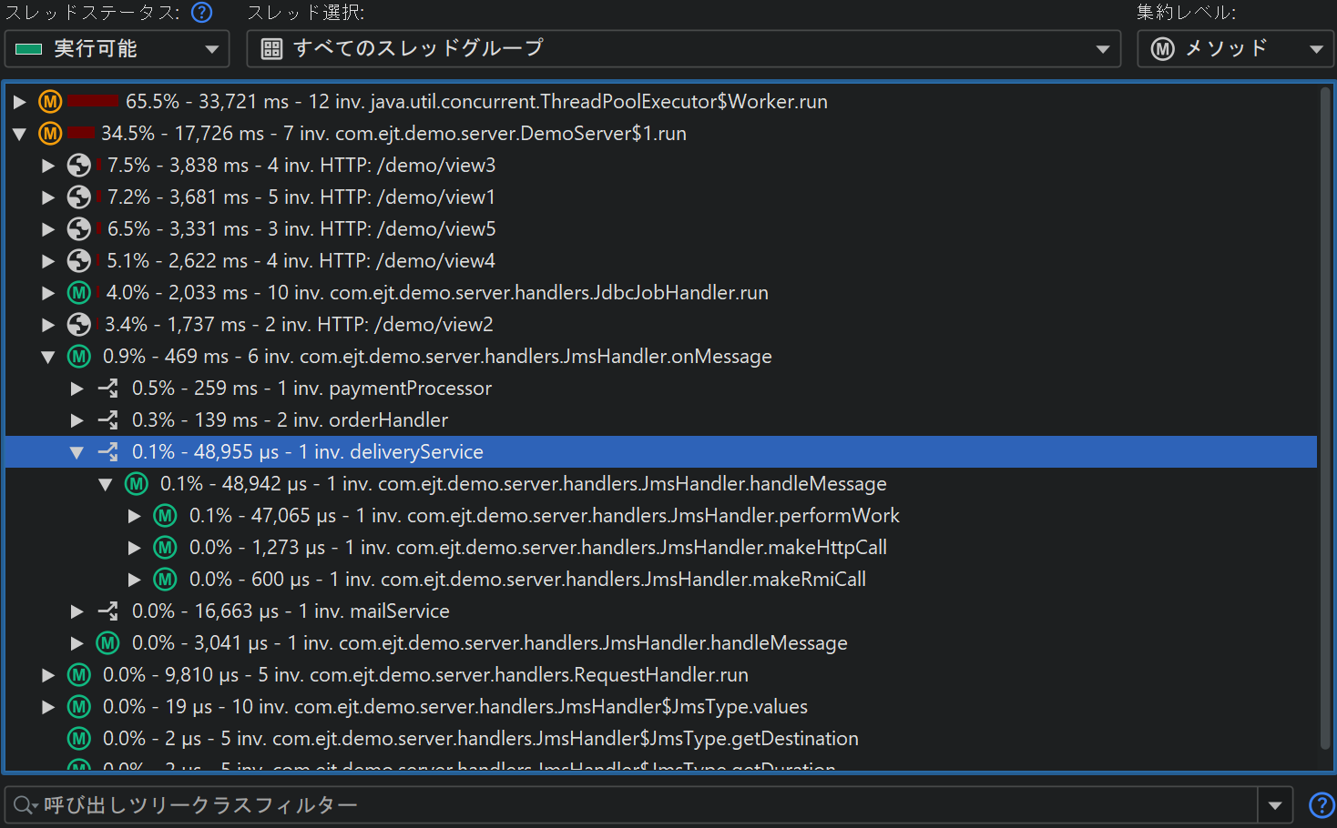Click the search magnifier icon in filter box
The height and width of the screenshot is (828, 1337).
click(24, 805)
